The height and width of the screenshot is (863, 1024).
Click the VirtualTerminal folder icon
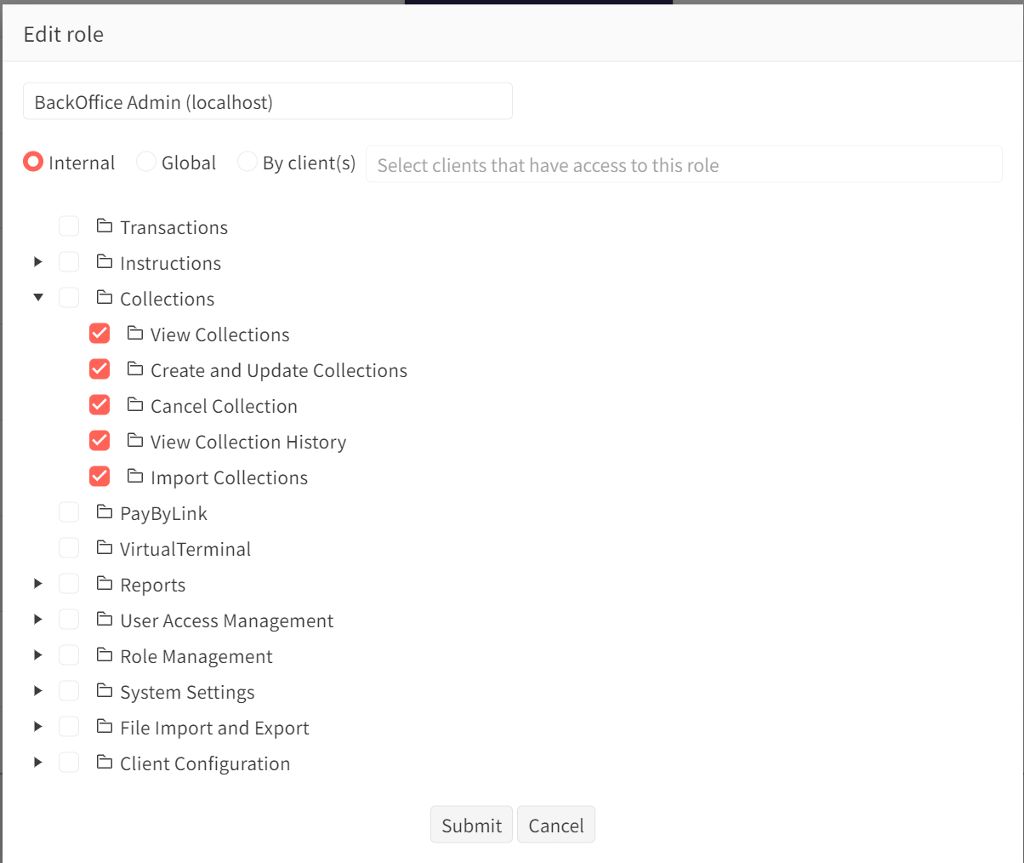click(105, 548)
